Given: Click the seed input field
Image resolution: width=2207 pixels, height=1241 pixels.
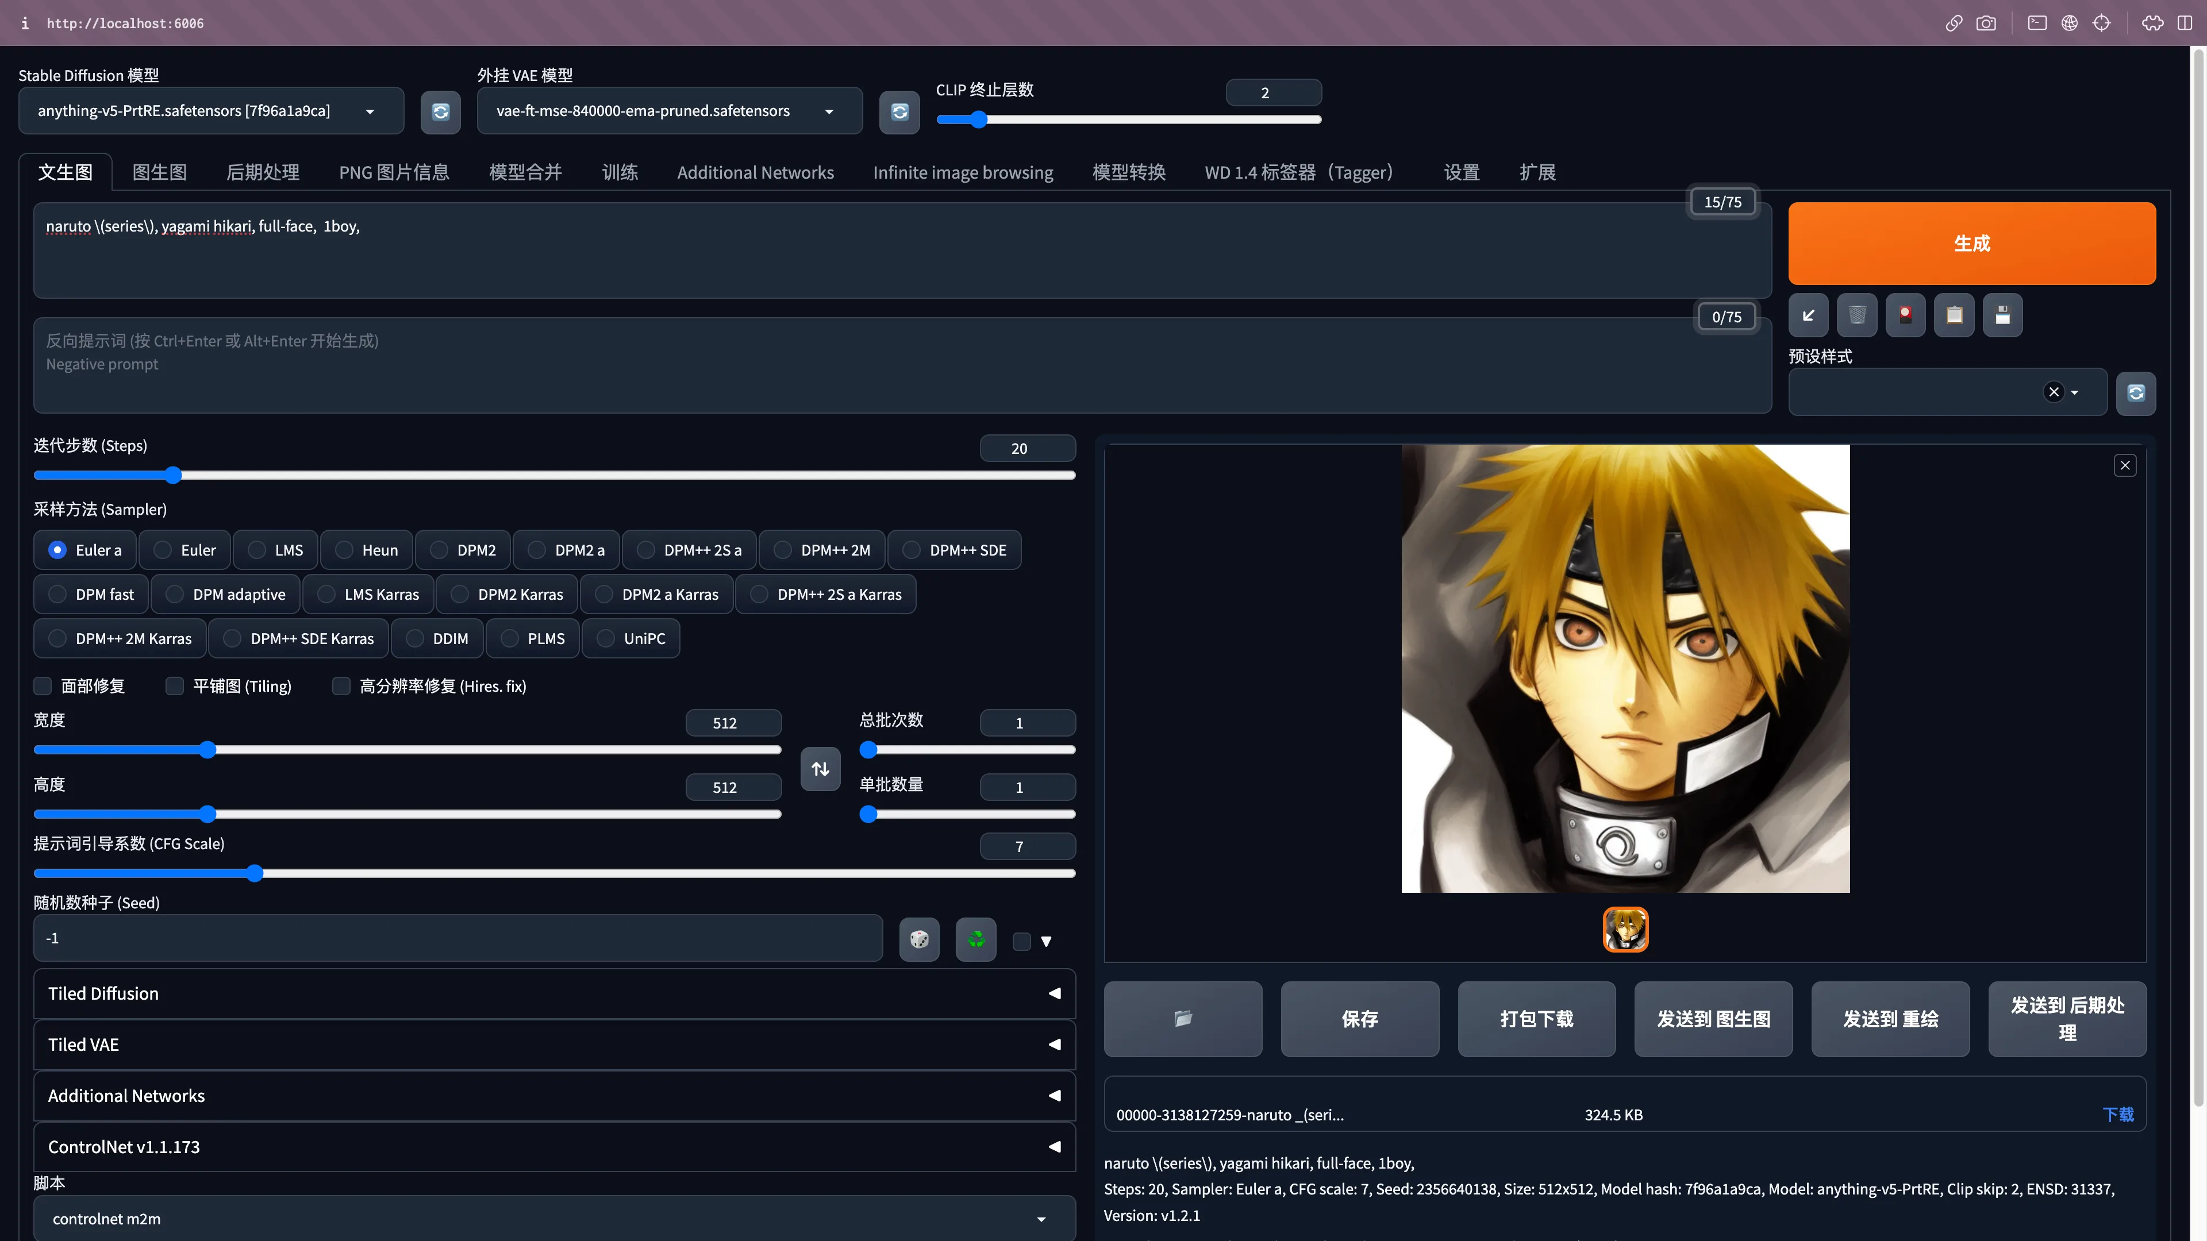Looking at the screenshot, I should click(459, 939).
